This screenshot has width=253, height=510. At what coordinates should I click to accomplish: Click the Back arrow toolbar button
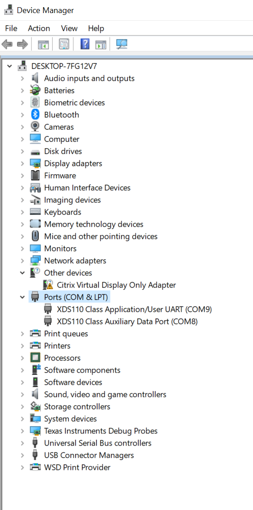pyautogui.click(x=7, y=44)
